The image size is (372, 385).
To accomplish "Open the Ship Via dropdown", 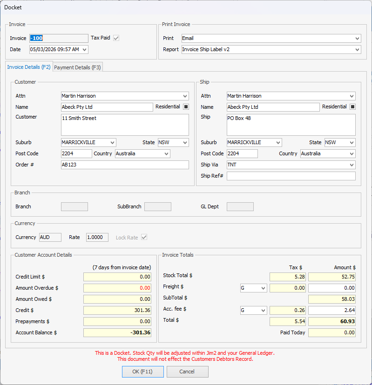I will (x=352, y=165).
